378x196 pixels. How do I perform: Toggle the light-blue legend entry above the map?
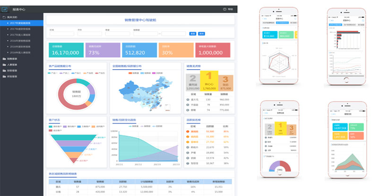pyautogui.click(x=146, y=73)
